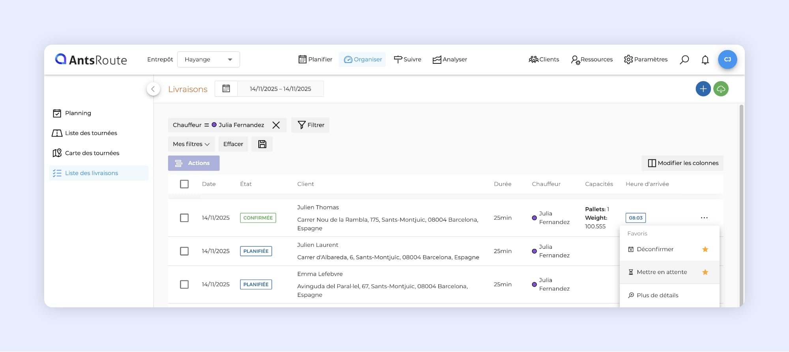
Task: Click the Effacer button
Action: (x=233, y=144)
